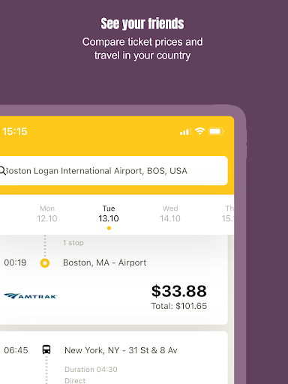Open the New York, NY - 31 St & 8 Av stop
Image resolution: width=288 pixels, height=384 pixels.
pyautogui.click(x=121, y=350)
